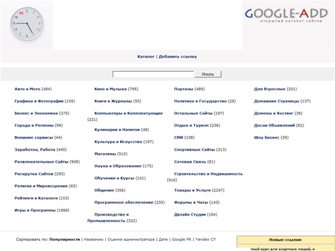The image size is (335, 251).
Task: Open Религия и Мировоззрение category
Action: [41, 186]
